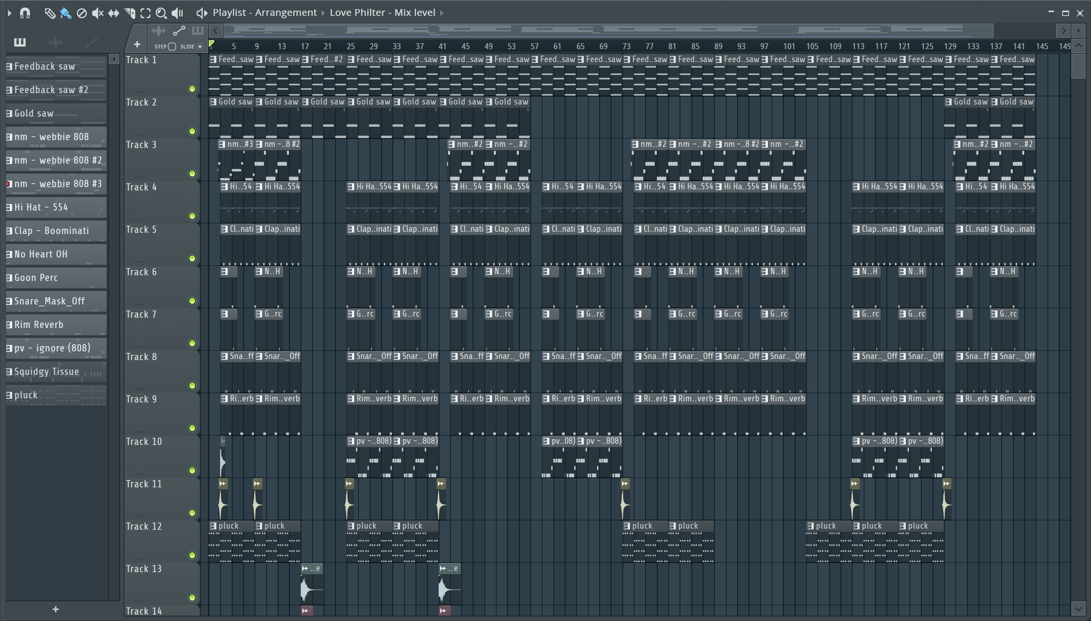
Task: Add a new playlist track with plus
Action: [137, 44]
